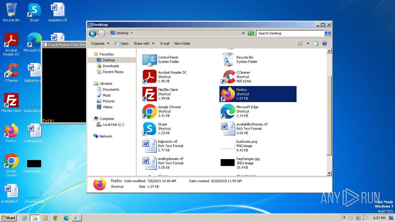Select the FileZilla Client desktop icon
395x222 pixels.
[11, 103]
